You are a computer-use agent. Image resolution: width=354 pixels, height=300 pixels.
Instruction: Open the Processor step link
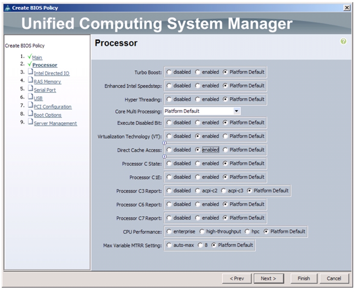[x=45, y=65]
